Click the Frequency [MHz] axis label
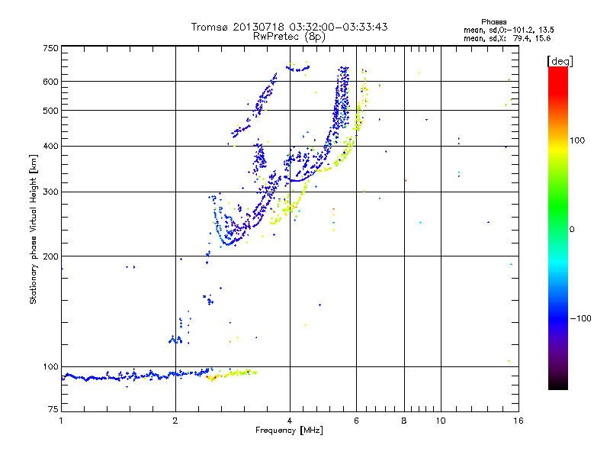Image resolution: width=610 pixels, height=458 pixels. click(289, 431)
